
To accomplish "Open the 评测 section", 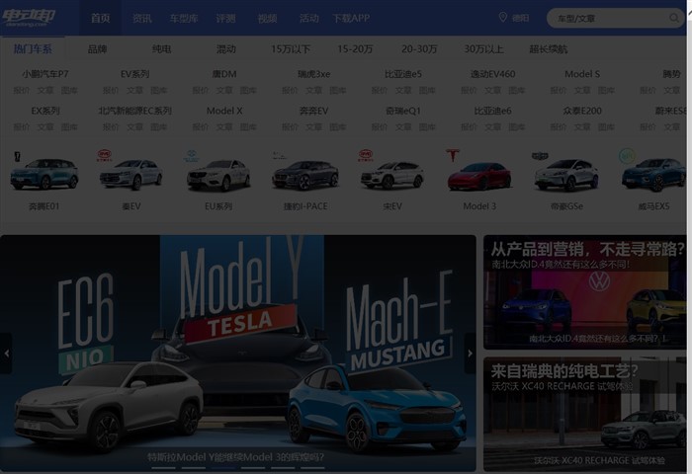I will pyautogui.click(x=225, y=18).
